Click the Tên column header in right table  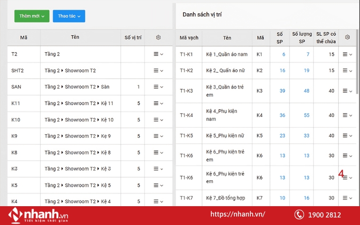(227, 38)
